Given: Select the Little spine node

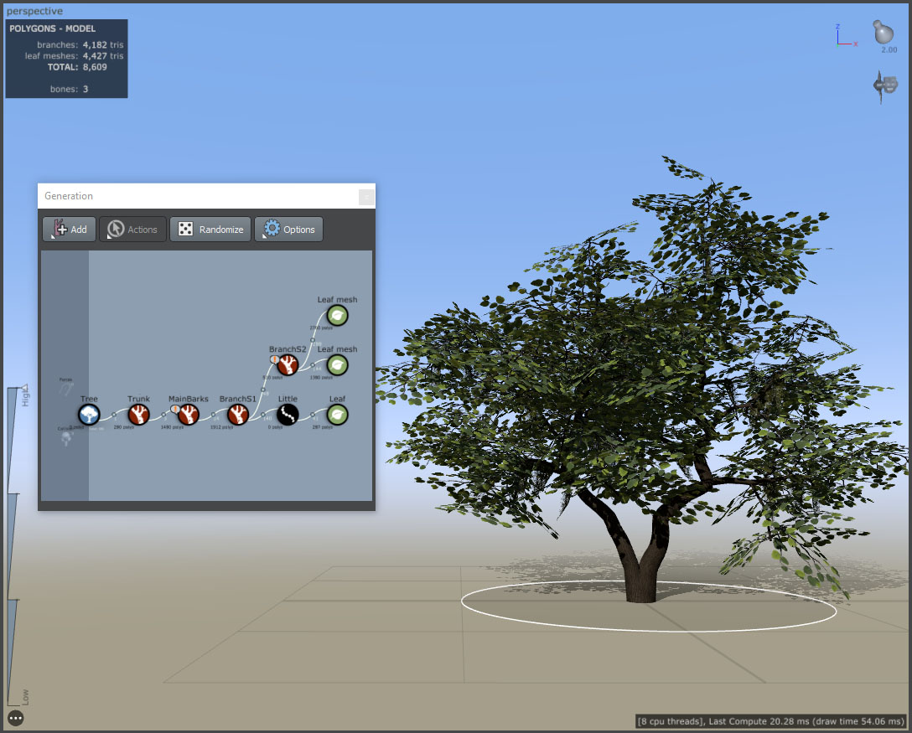Looking at the screenshot, I should 288,415.
